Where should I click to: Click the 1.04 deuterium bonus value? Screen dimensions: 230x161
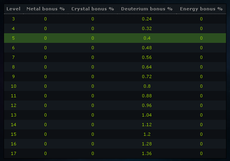coord(147,115)
